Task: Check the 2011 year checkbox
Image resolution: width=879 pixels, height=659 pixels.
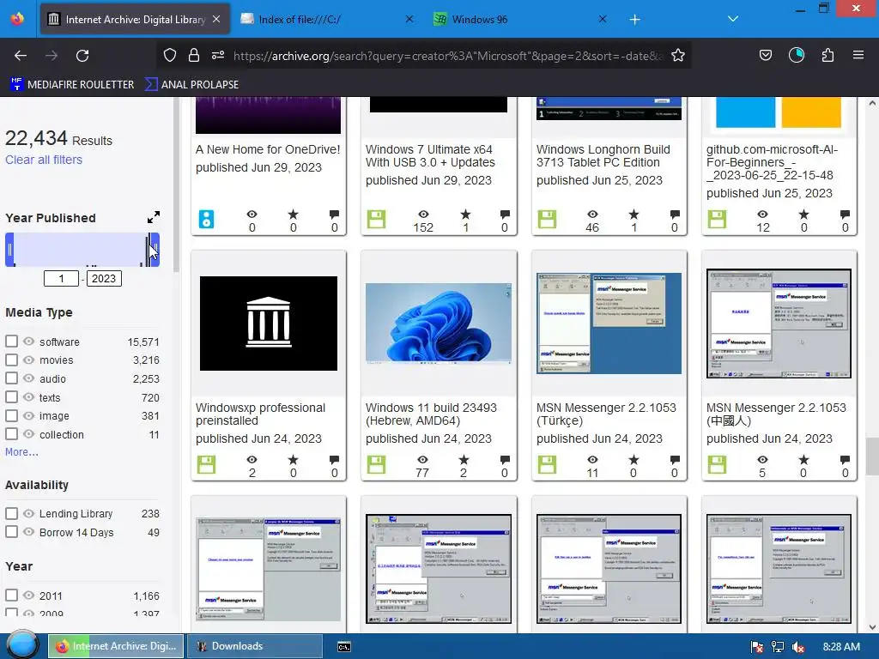Action: 11,596
